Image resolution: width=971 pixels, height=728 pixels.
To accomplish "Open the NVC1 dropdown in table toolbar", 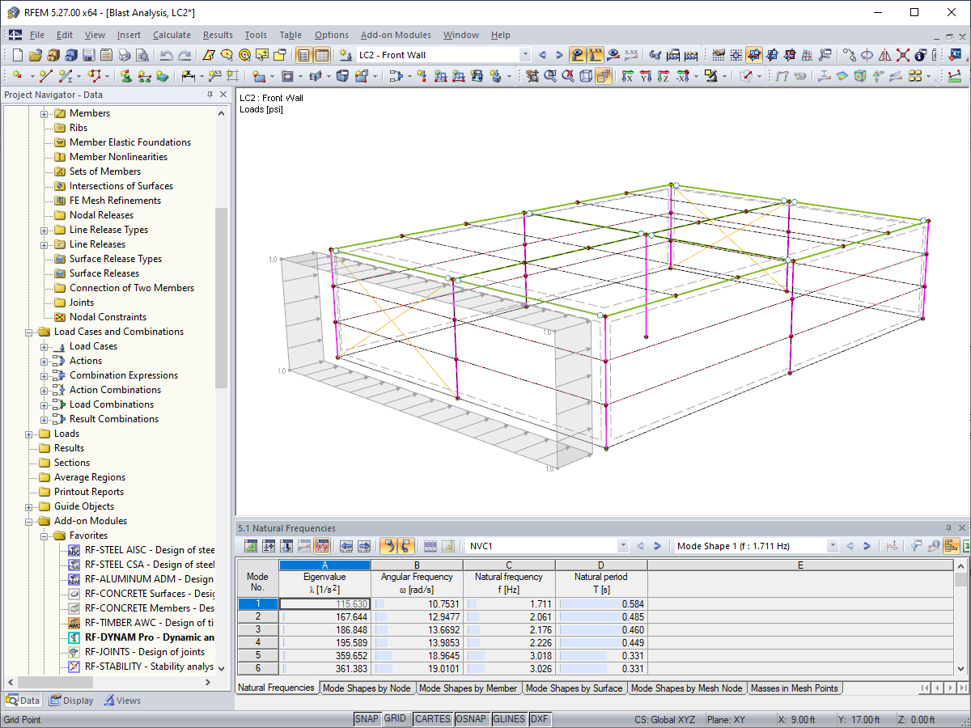I will [623, 546].
